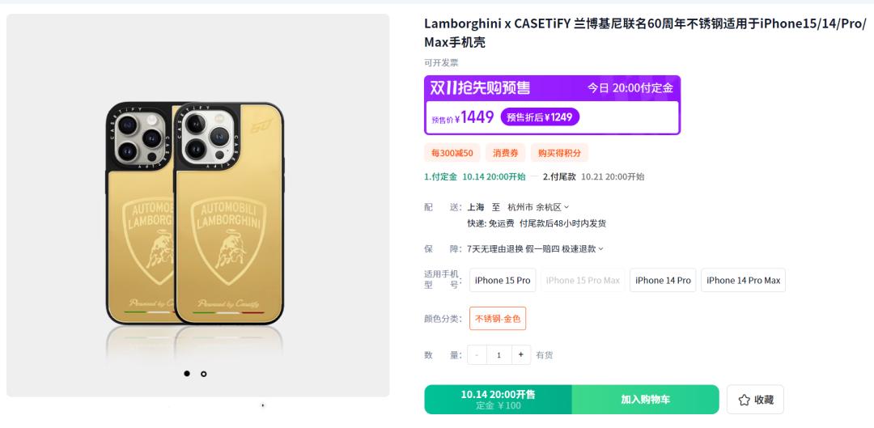Image resolution: width=874 pixels, height=428 pixels.
Task: Select the iPhone 15 Pro model option
Action: click(503, 280)
